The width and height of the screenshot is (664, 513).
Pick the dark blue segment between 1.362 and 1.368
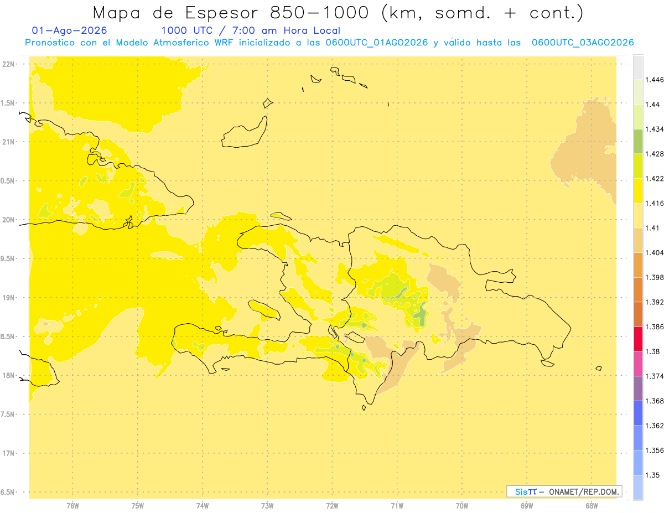(638, 413)
